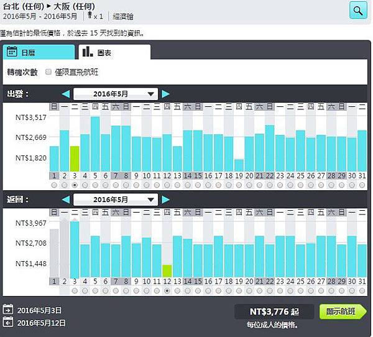Click the green return bar for May 12
Screen dimensions: 373x337
pos(167,271)
